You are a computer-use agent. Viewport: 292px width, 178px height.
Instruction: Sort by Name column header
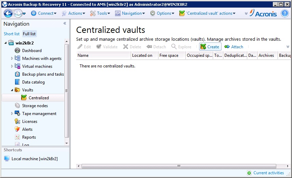(x=103, y=55)
